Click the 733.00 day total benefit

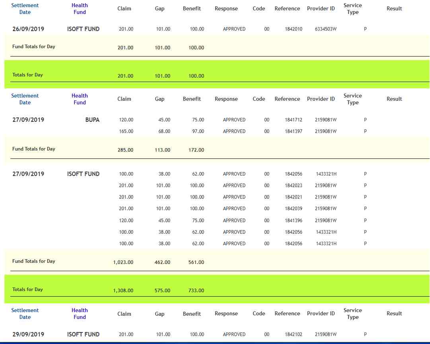[196, 291]
